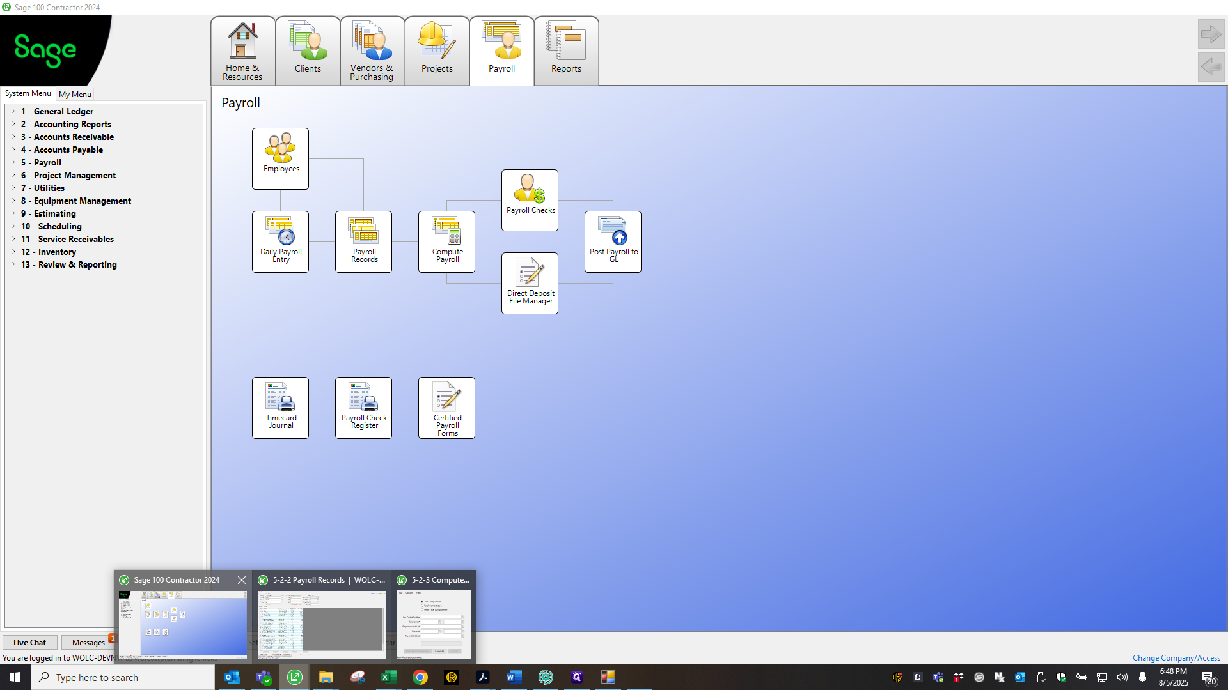The height and width of the screenshot is (690, 1228).
Task: Open Snipping Tool from taskbar
Action: tap(358, 677)
